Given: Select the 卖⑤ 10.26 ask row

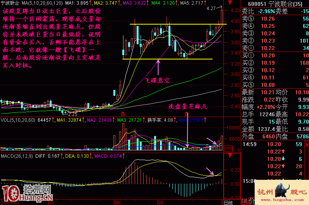Looking at the screenshot, I should (x=275, y=19).
